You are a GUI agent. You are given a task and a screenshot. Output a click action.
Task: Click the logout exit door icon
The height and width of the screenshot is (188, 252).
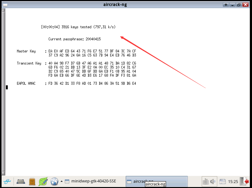244,181
